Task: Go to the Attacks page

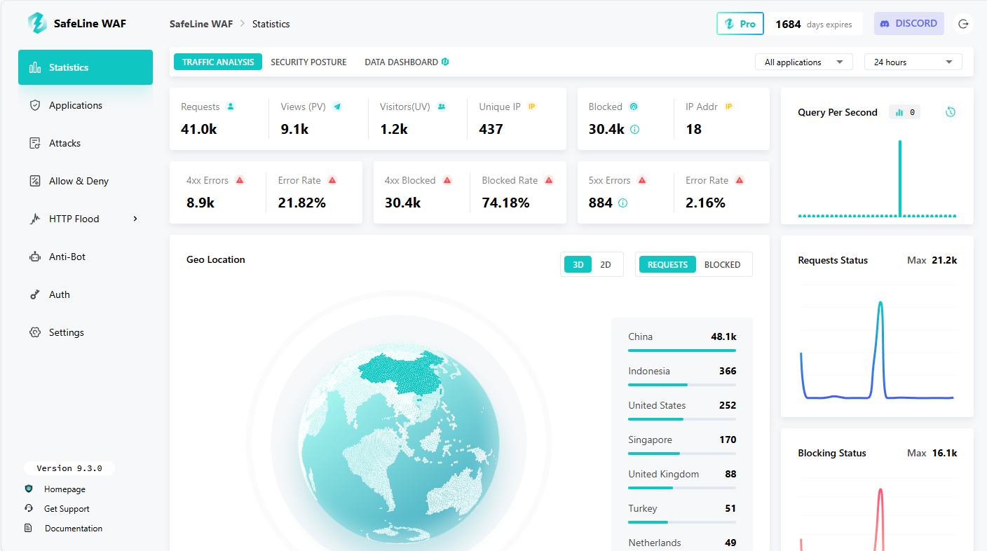Action: pyautogui.click(x=86, y=143)
